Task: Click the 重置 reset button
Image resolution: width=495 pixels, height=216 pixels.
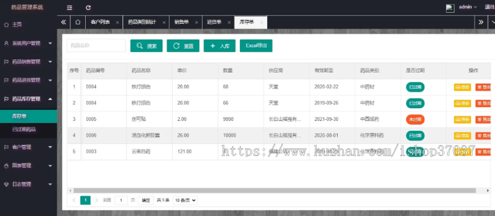Action: (x=183, y=46)
